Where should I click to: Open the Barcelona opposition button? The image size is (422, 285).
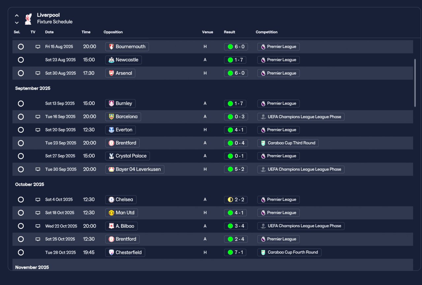123,116
